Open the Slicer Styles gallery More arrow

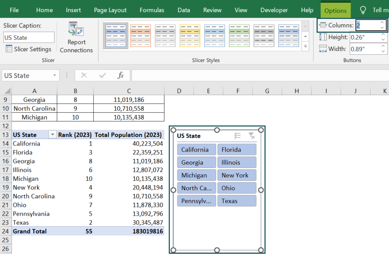[x=305, y=46]
